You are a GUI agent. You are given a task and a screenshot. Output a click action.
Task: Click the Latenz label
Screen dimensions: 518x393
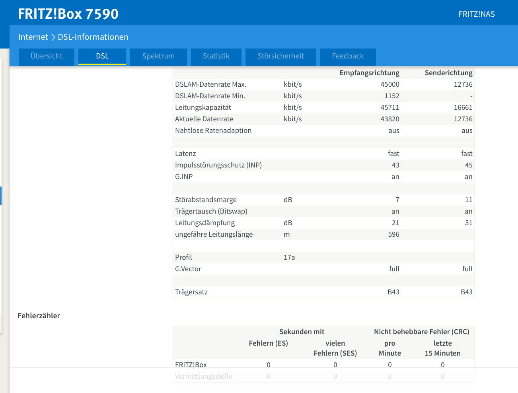point(185,154)
